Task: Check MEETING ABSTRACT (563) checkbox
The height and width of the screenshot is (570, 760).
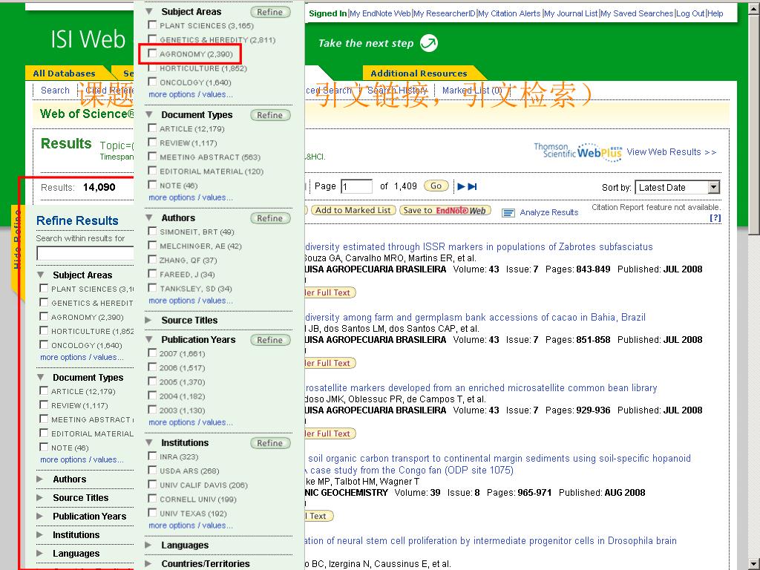Action: pyautogui.click(x=152, y=157)
